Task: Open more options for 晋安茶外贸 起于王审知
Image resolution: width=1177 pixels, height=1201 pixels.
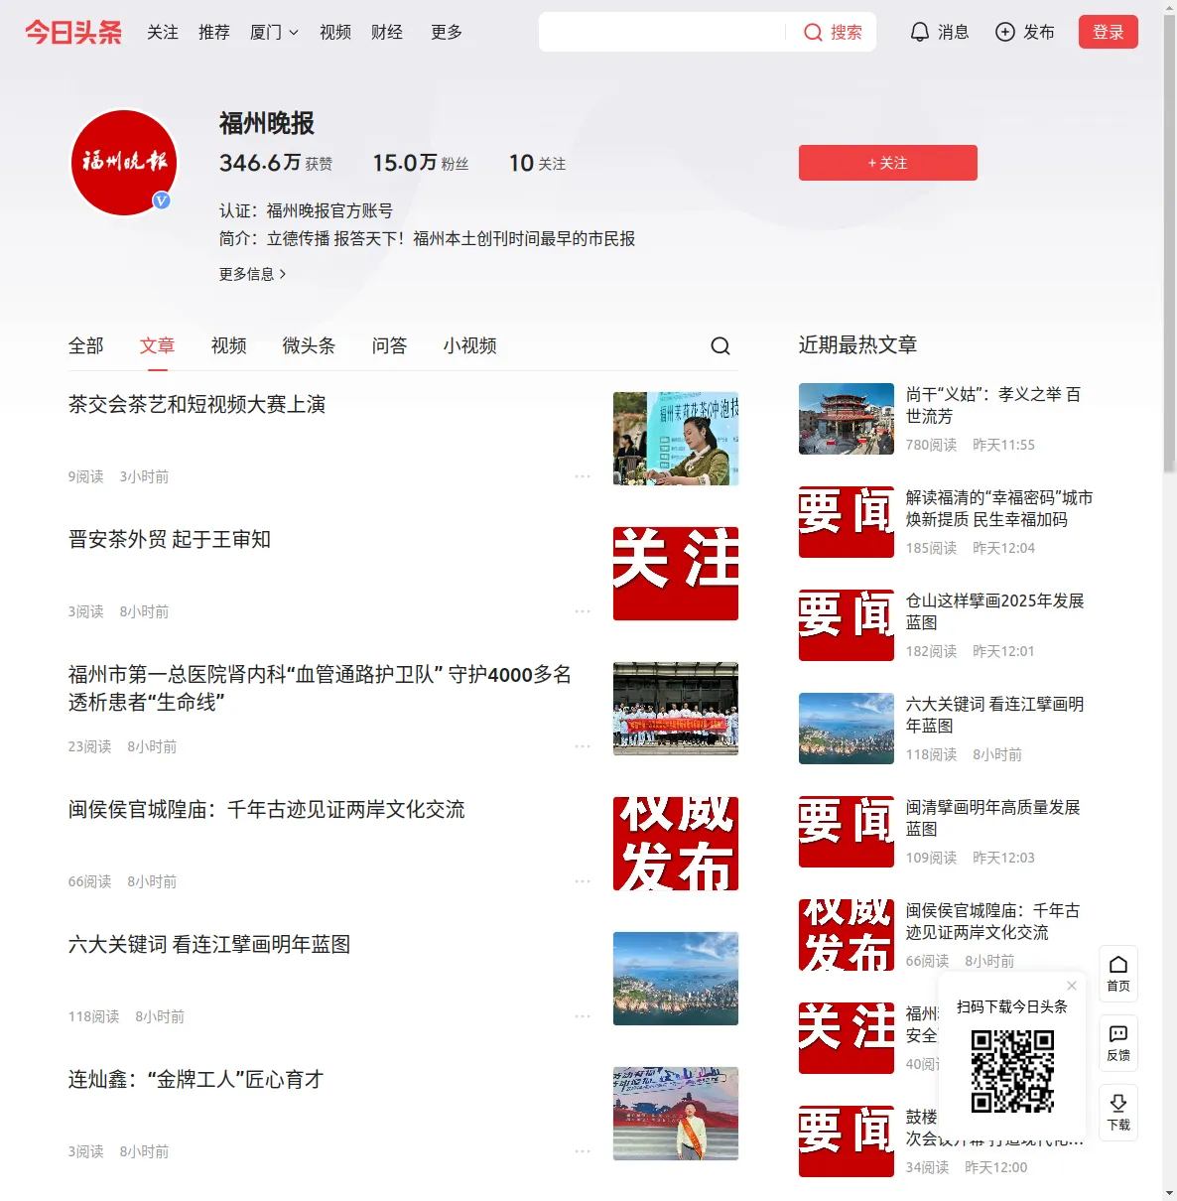Action: point(583,611)
